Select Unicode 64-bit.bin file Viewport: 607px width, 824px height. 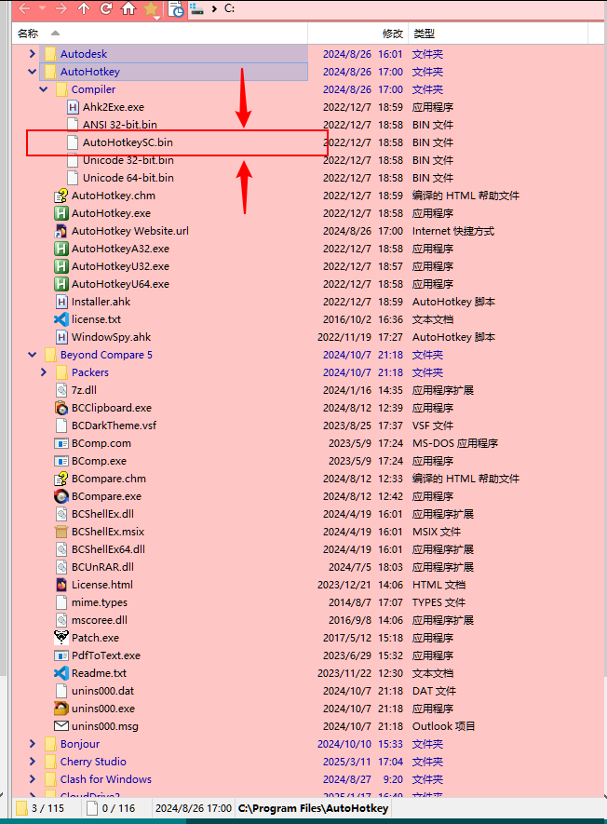128,178
